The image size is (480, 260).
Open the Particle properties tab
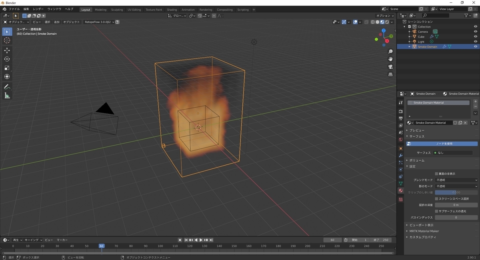point(400,162)
